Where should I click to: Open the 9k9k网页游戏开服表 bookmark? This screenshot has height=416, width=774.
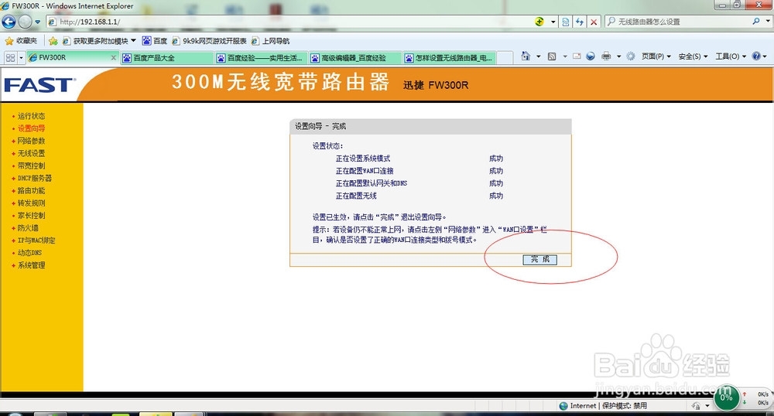click(x=209, y=41)
